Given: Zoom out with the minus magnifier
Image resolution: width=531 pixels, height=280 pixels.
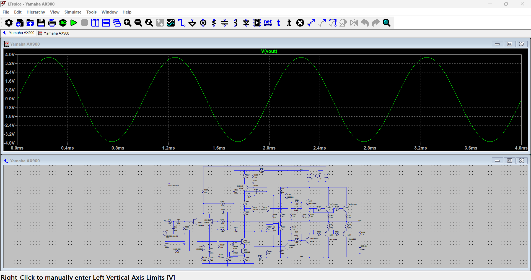Looking at the screenshot, I should tap(138, 23).
